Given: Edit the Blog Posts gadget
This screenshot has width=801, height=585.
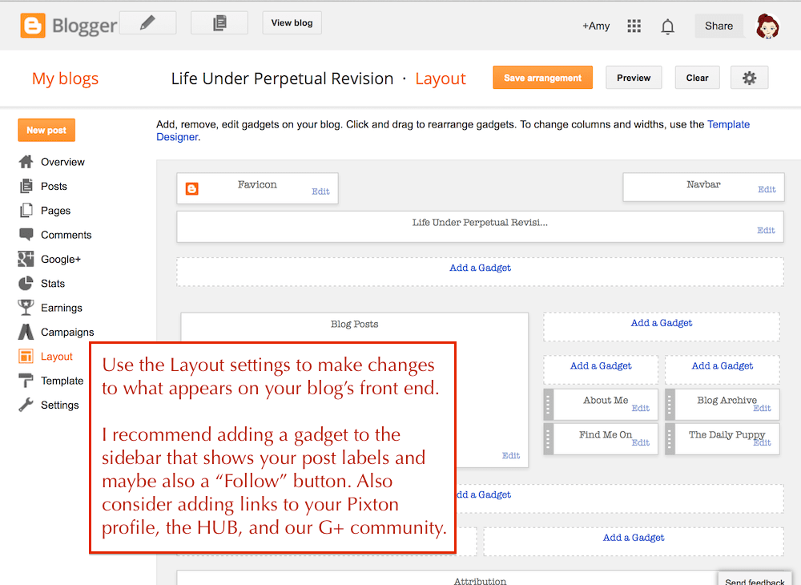Looking at the screenshot, I should (511, 456).
